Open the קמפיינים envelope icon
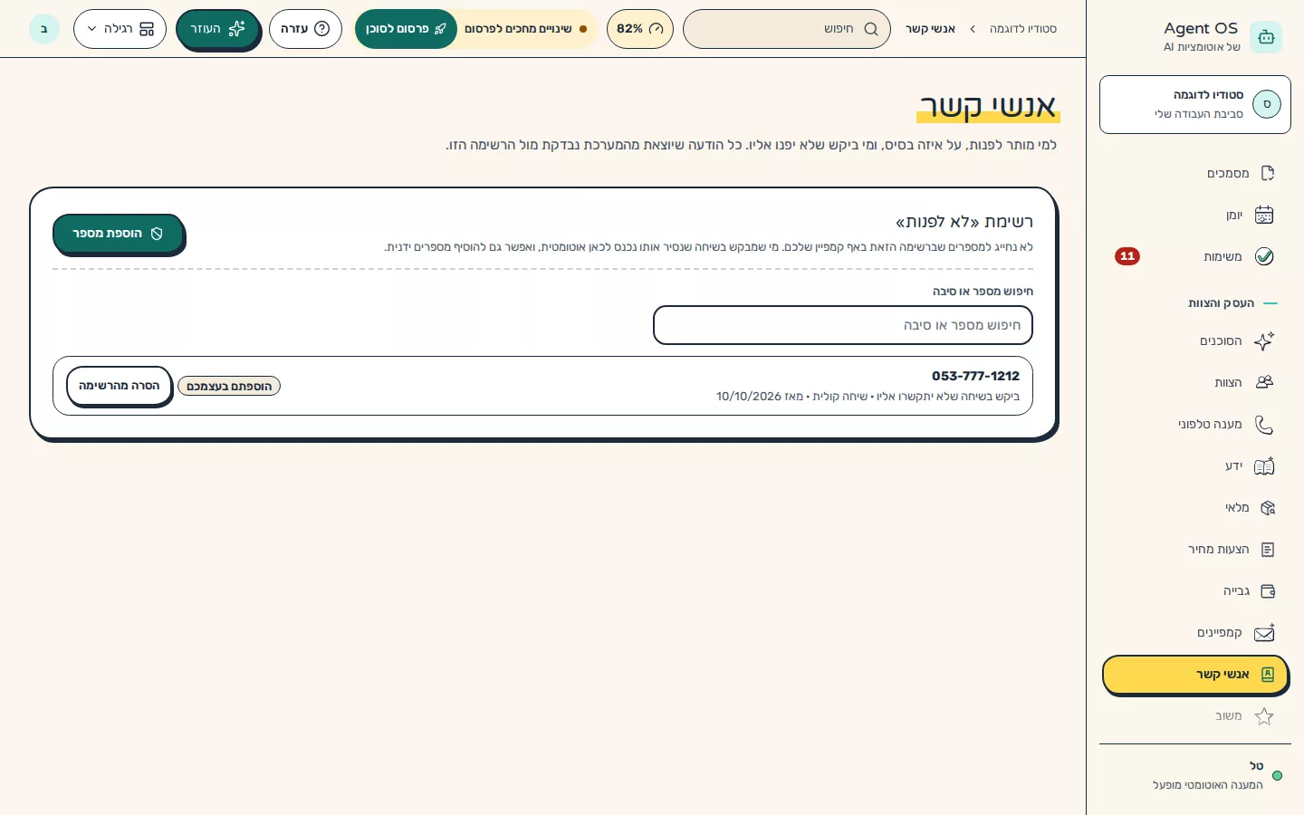1304x815 pixels. pos(1265,632)
